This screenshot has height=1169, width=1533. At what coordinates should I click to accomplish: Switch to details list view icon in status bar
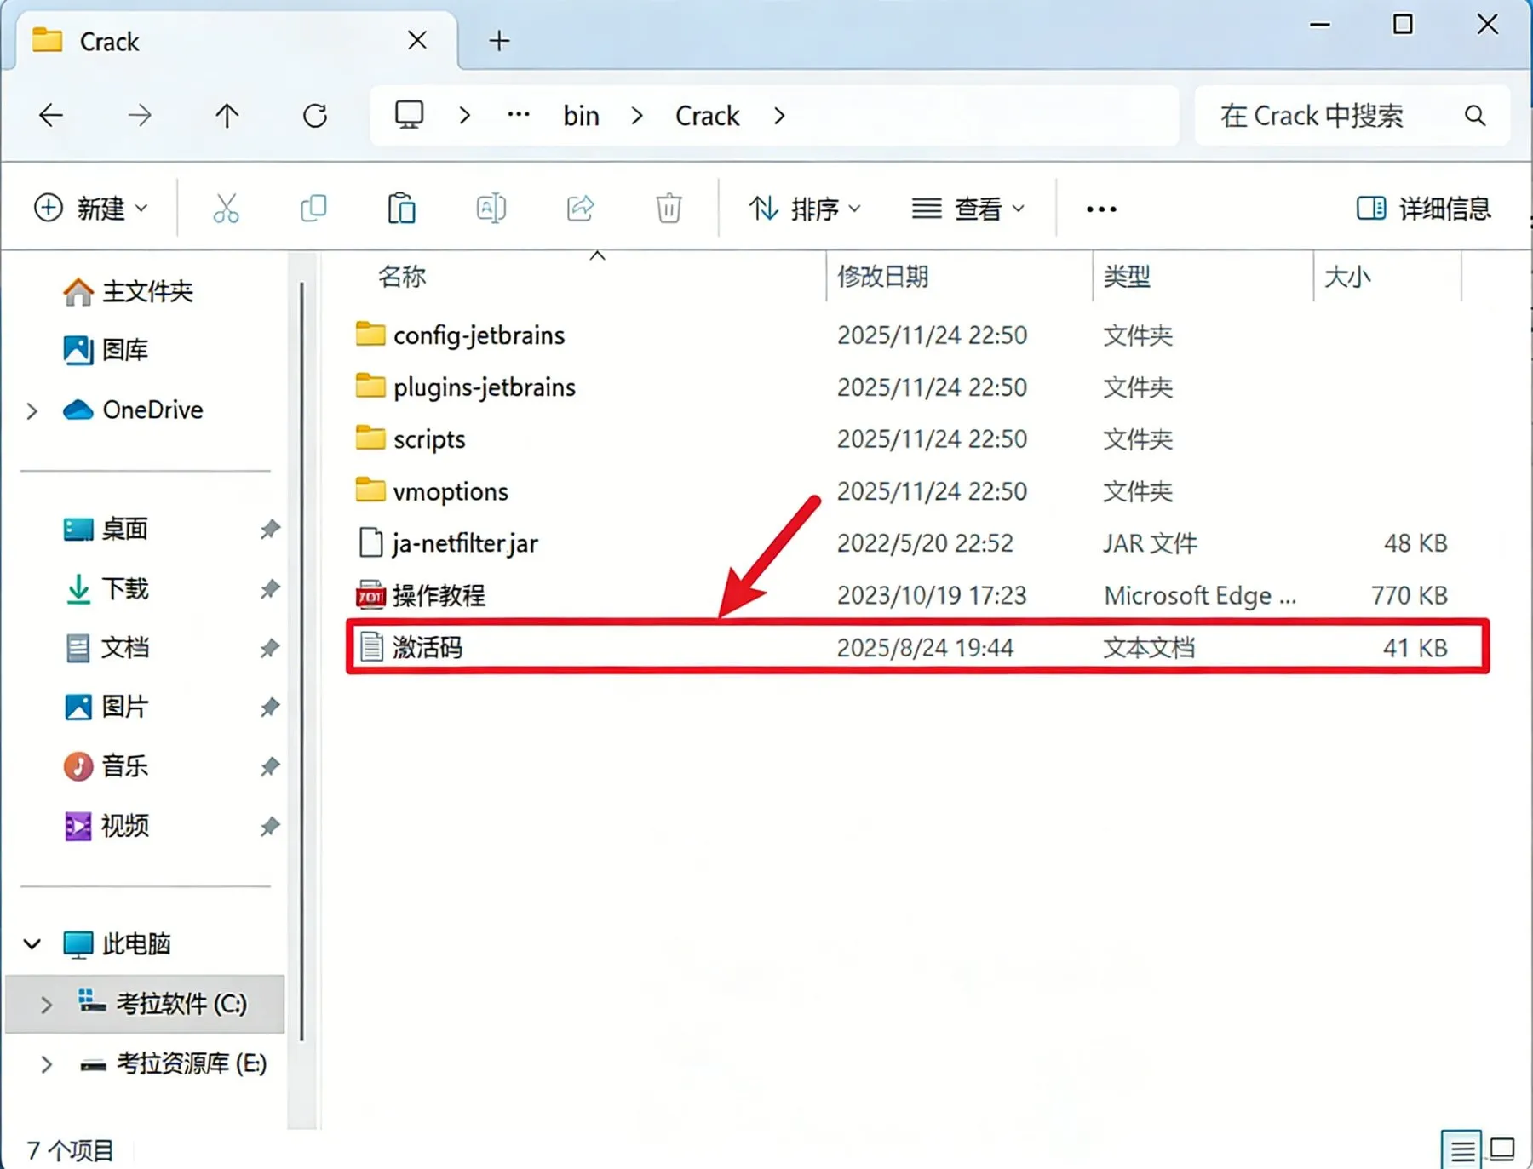click(1462, 1151)
